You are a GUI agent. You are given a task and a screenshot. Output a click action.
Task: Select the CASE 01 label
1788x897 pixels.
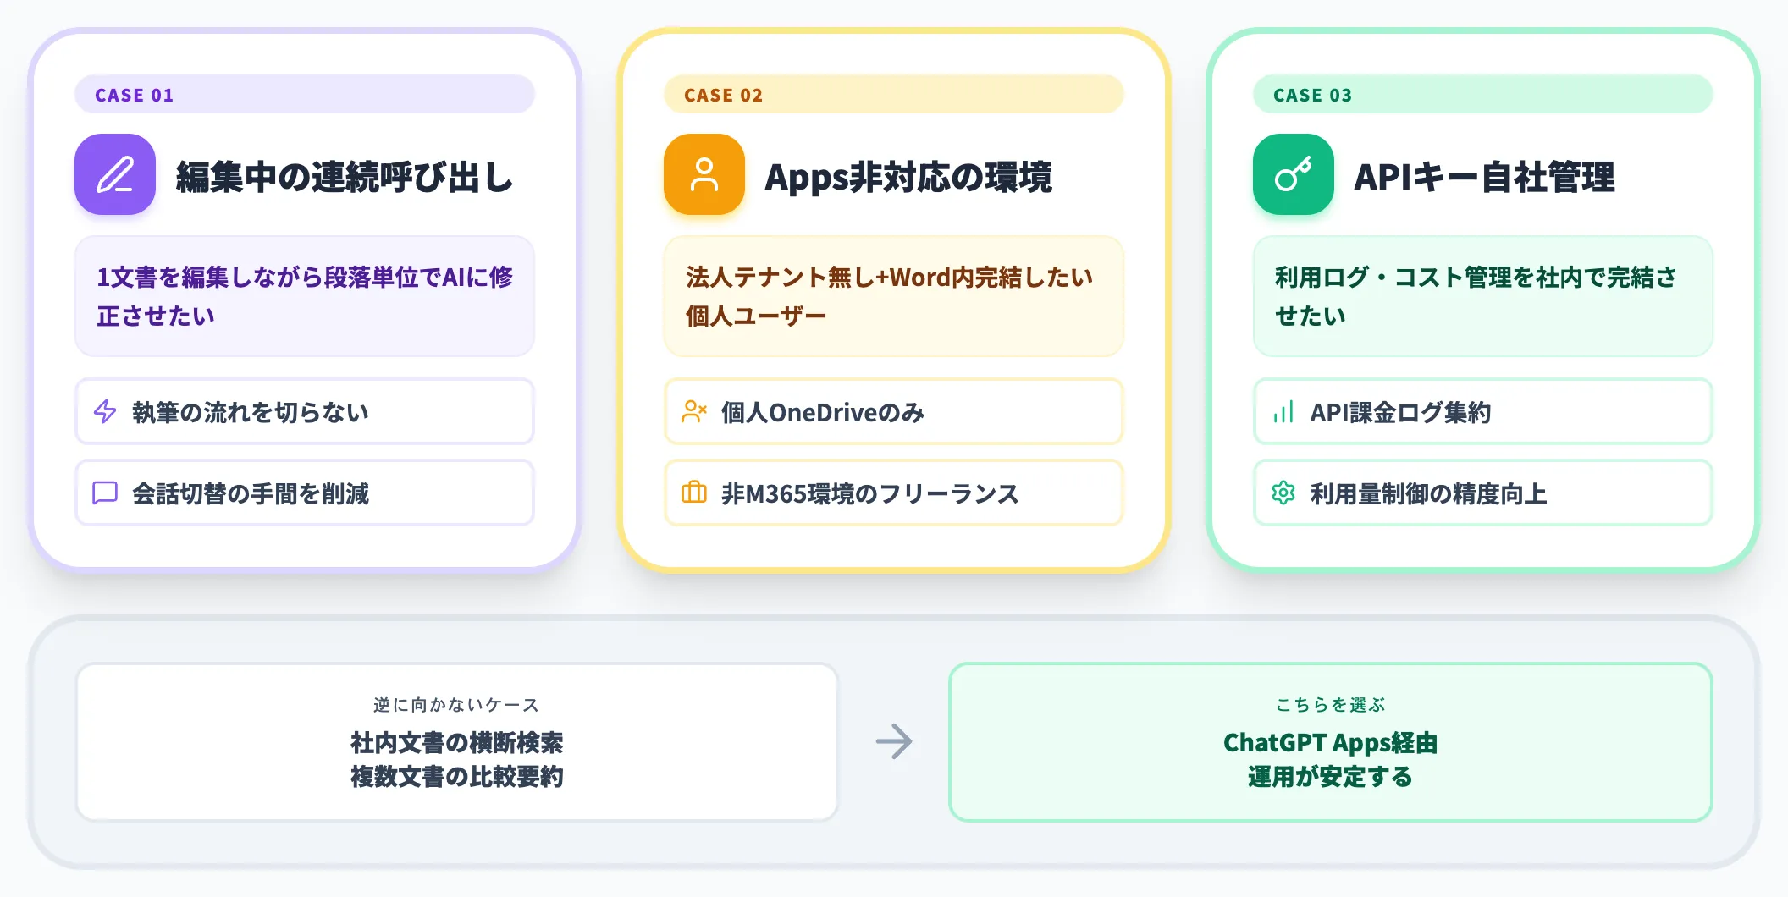(135, 95)
